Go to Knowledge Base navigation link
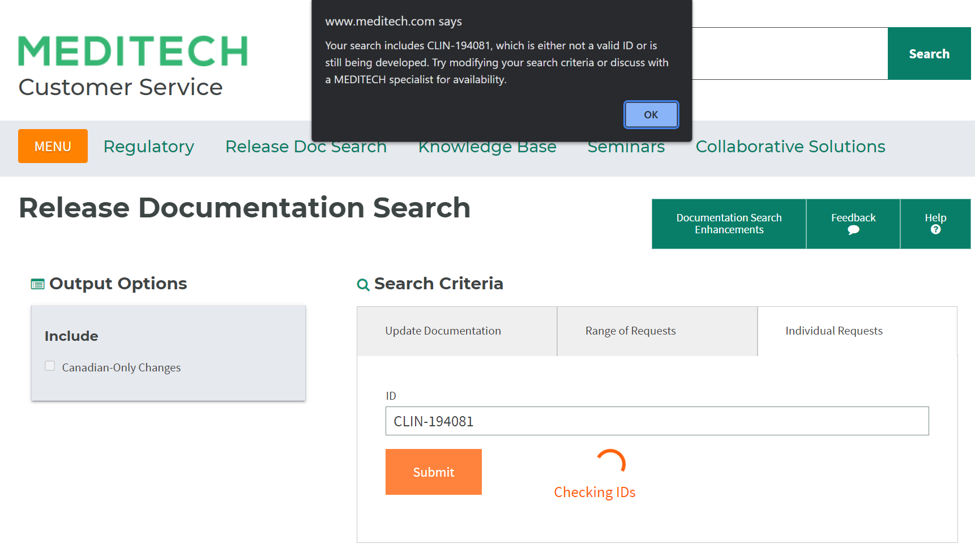This screenshot has height=552, width=975. click(x=487, y=147)
